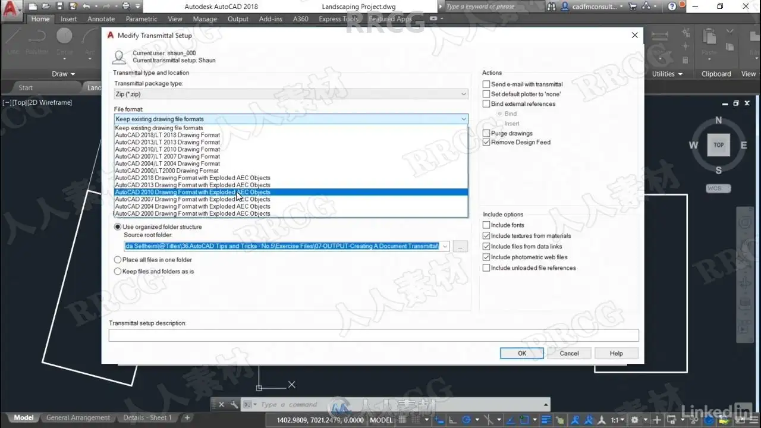The image size is (761, 428).
Task: Open the Autodesk App Store cart icon
Action: (x=633, y=7)
